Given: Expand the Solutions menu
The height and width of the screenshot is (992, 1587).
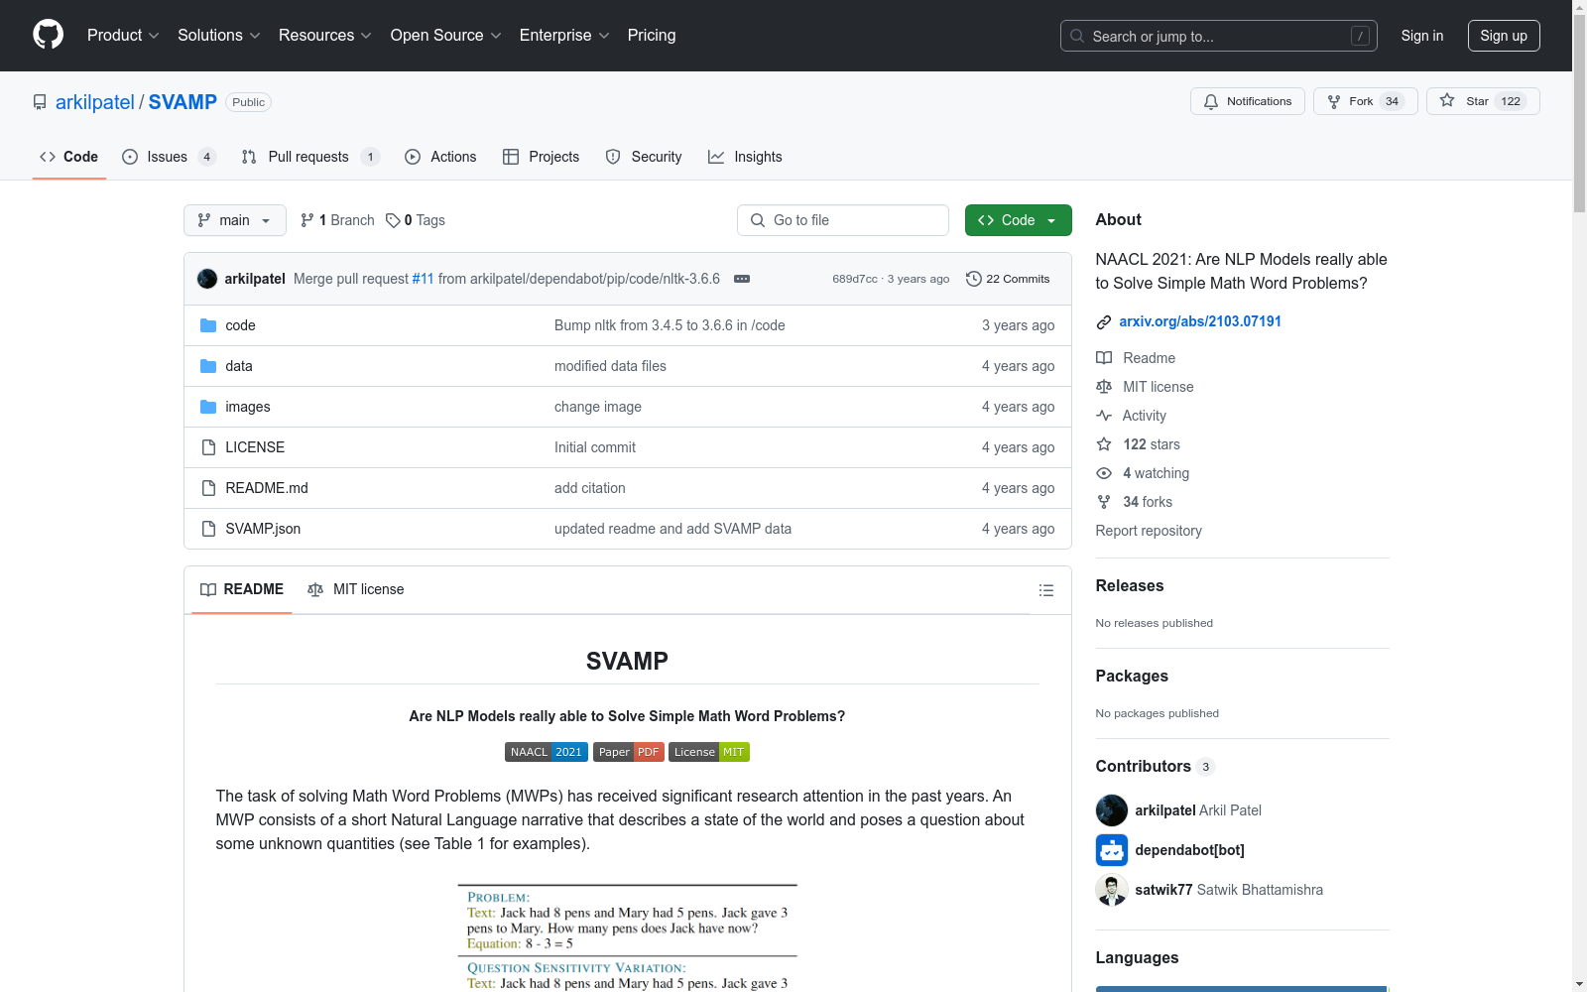Looking at the screenshot, I should (x=219, y=35).
